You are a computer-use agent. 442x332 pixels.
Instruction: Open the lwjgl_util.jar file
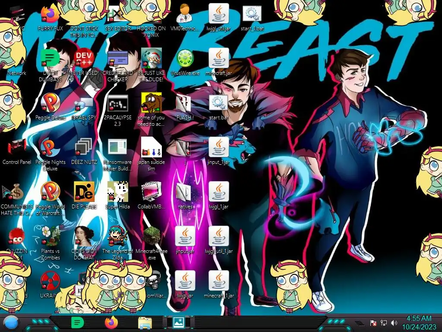pos(218,13)
